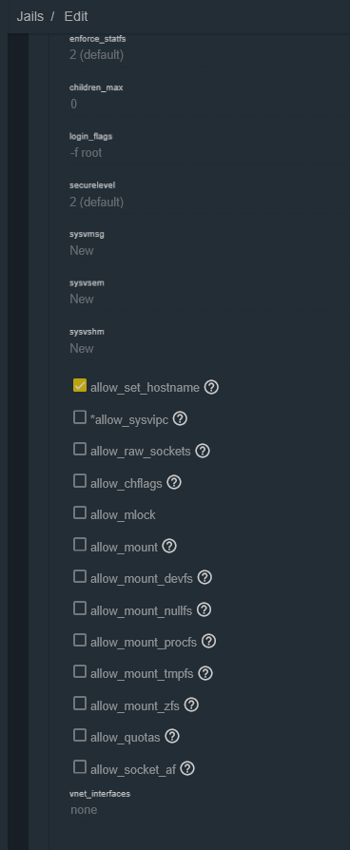
Task: Open help icon for allow_set_hostname
Action: [211, 387]
